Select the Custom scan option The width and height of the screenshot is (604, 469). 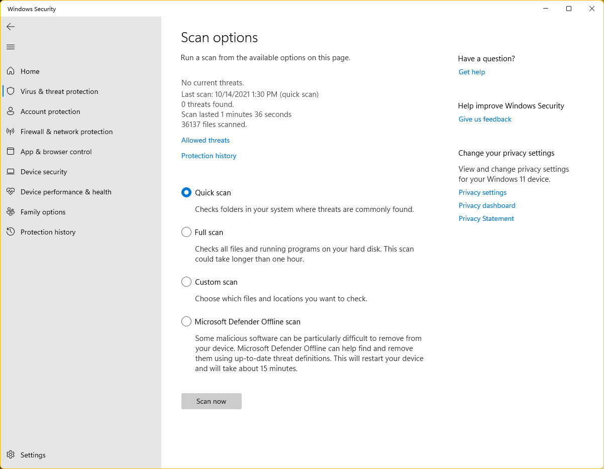click(x=186, y=282)
